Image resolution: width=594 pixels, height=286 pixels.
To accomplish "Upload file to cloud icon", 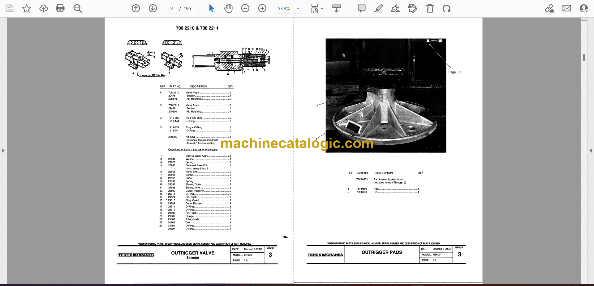I will tap(44, 8).
